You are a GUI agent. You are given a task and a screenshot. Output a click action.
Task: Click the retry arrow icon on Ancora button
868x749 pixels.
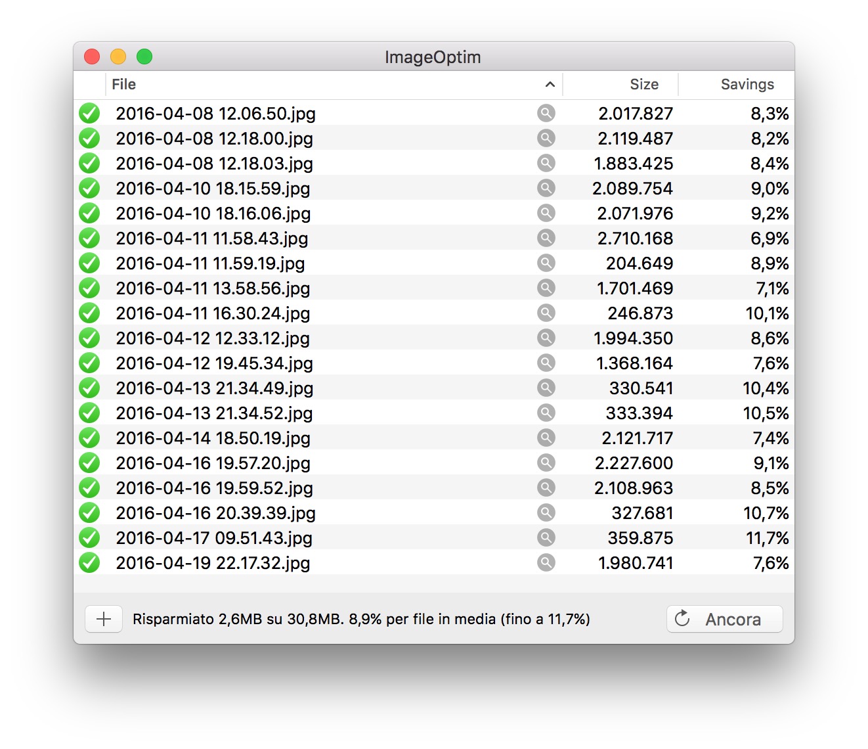683,618
